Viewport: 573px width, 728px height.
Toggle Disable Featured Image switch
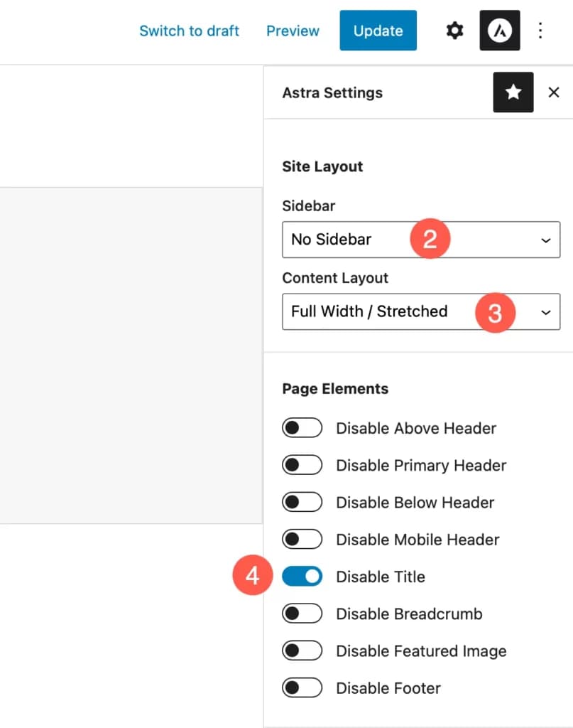pos(302,651)
